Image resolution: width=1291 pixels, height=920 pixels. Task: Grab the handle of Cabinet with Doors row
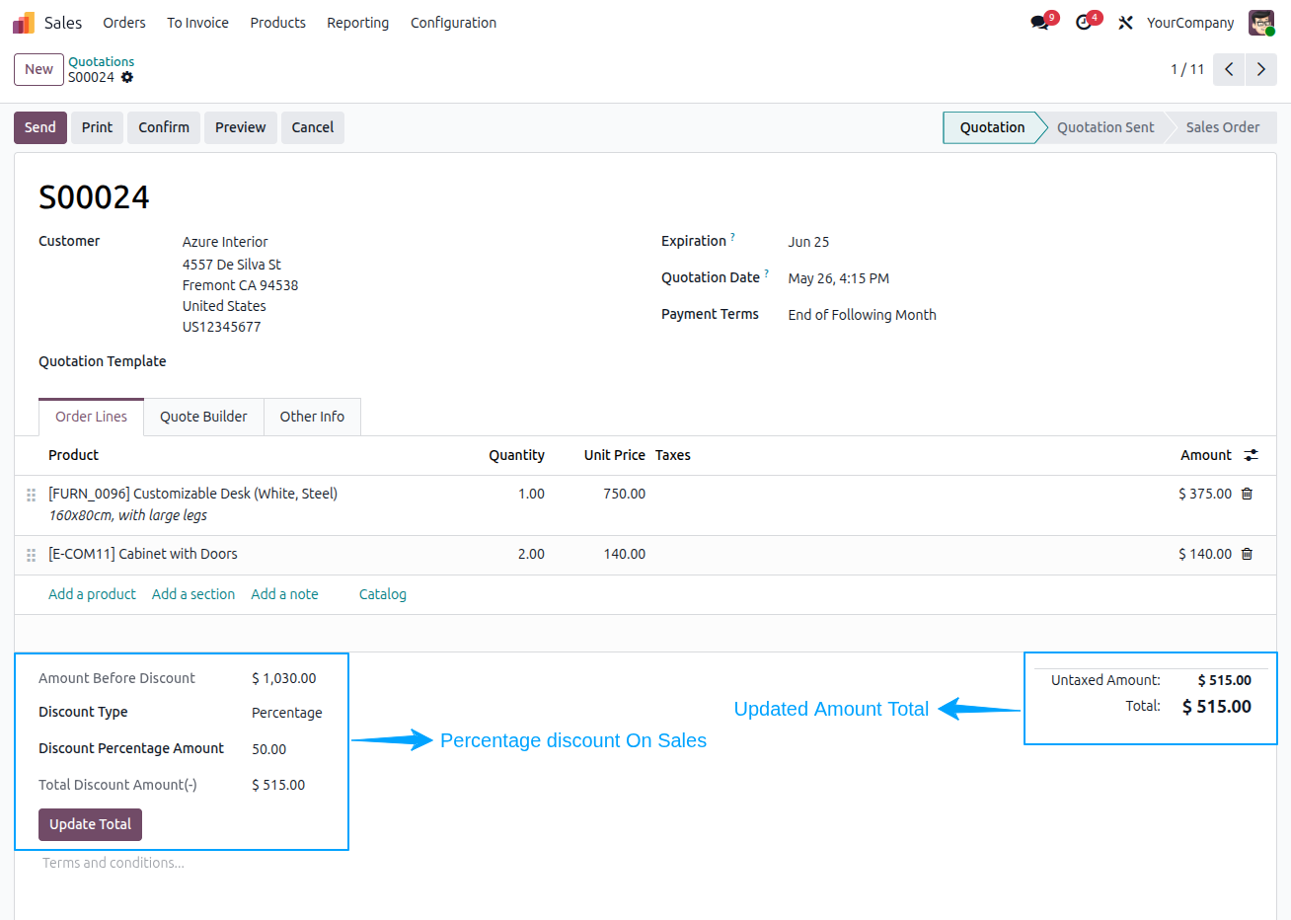(x=31, y=555)
